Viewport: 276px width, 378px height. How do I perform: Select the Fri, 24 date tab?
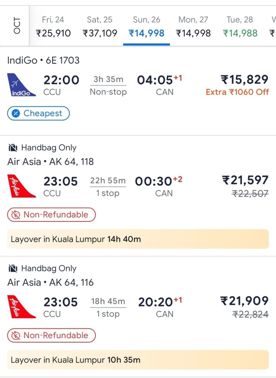[53, 26]
